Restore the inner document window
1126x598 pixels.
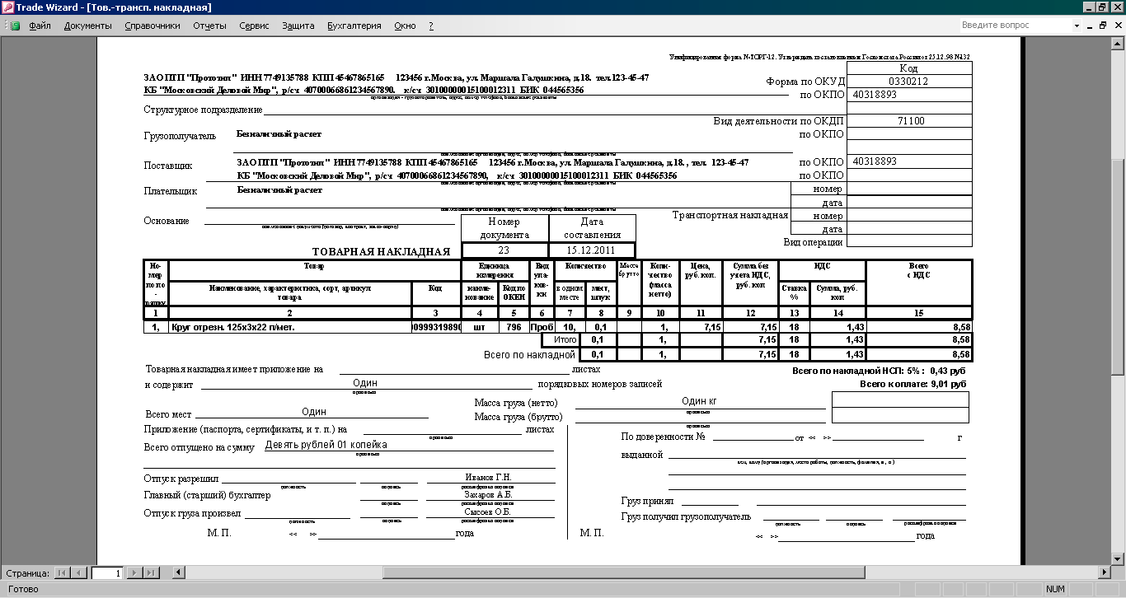(x=1104, y=26)
